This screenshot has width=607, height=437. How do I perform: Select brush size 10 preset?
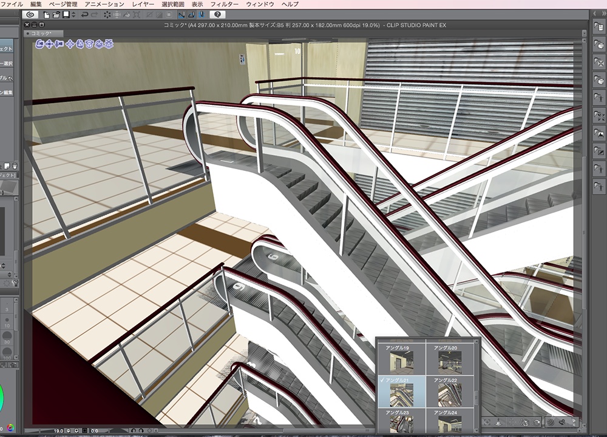pos(7,321)
